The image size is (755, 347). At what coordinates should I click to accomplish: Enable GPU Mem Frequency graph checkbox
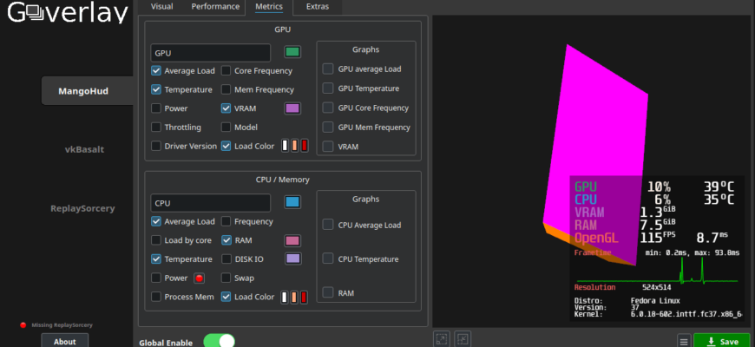[328, 128]
